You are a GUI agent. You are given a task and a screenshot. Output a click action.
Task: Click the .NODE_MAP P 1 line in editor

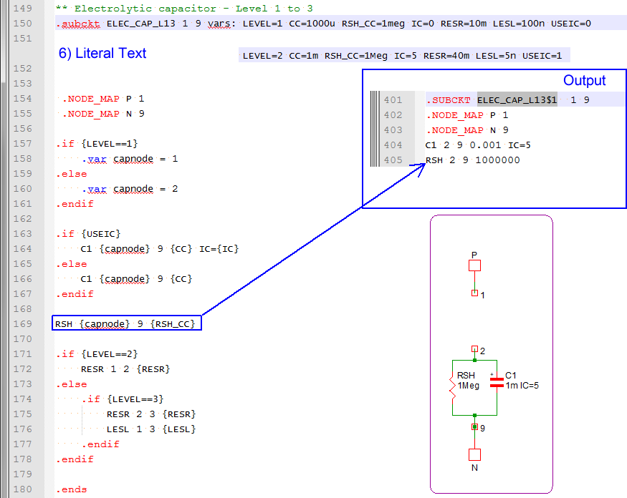pyautogui.click(x=103, y=99)
